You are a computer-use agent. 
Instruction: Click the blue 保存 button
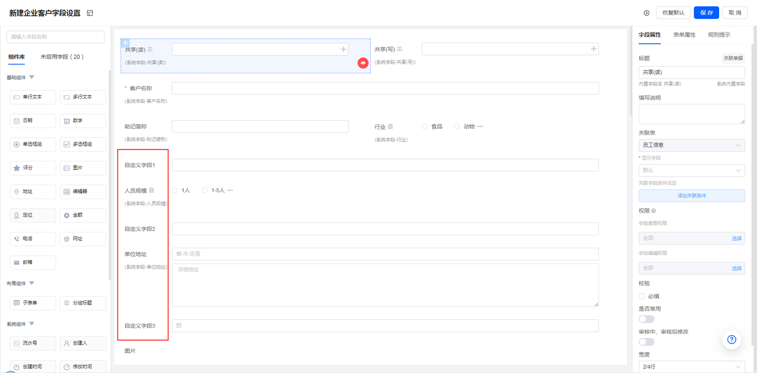[706, 13]
